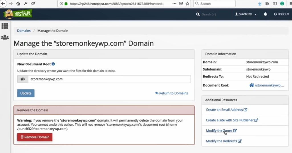Go back with the browser back arrow
Screen dimensions: 292x153
(3, 3)
